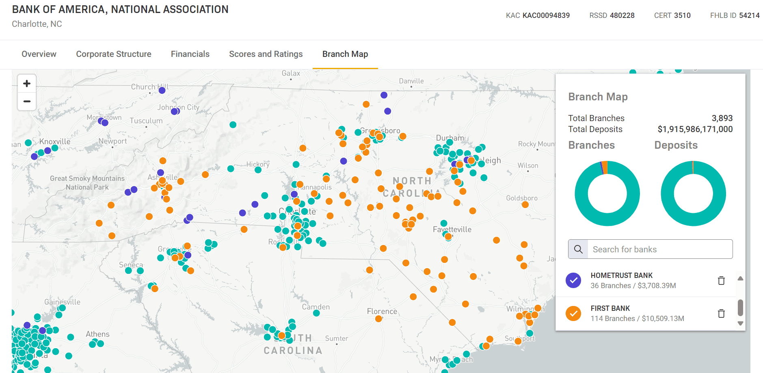Viewport: 763px width, 373px height.
Task: Select the Branch Map tab
Action: [x=345, y=54]
